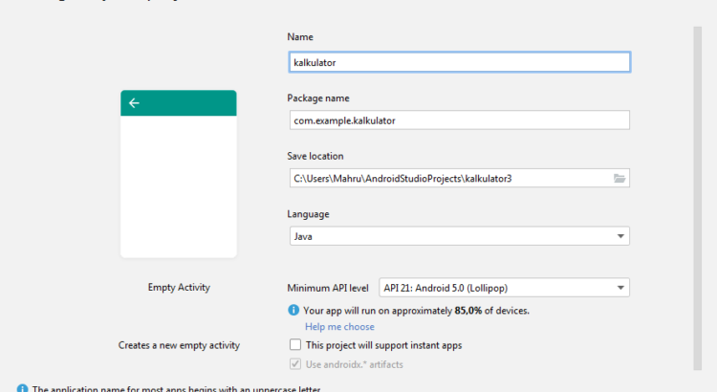The image size is (717, 392).
Task: Click the 'Minimum API level' label
Action: point(328,288)
